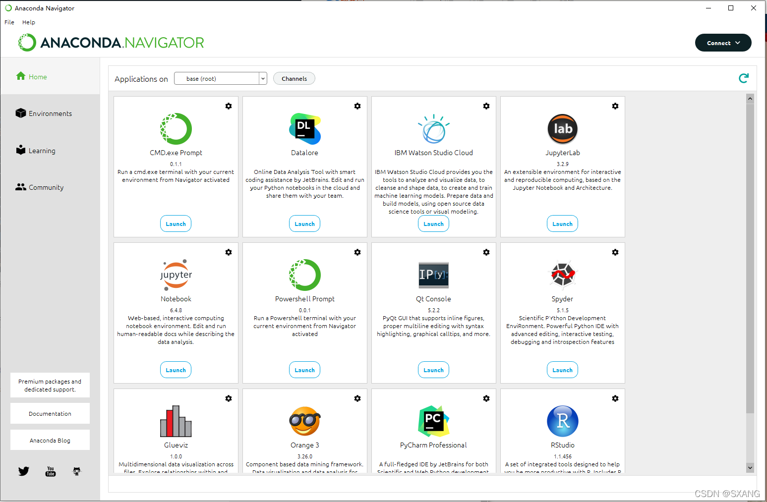
Task: Launch Jupyter Notebook
Action: [x=176, y=370]
